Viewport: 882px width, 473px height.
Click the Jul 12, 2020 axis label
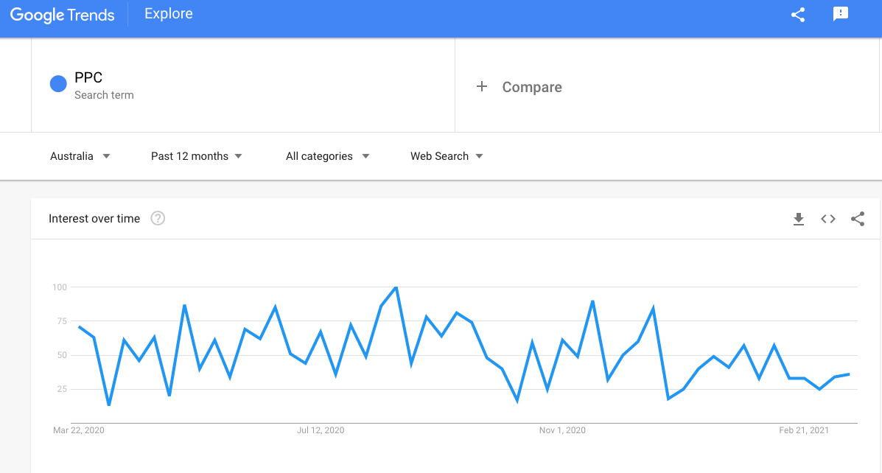click(321, 430)
